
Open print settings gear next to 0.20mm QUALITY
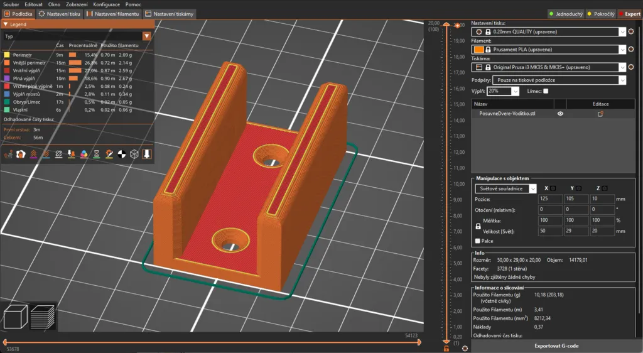[x=631, y=31]
